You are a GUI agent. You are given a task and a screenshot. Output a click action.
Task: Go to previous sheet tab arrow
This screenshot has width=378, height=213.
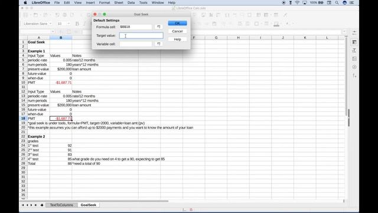[27, 205]
